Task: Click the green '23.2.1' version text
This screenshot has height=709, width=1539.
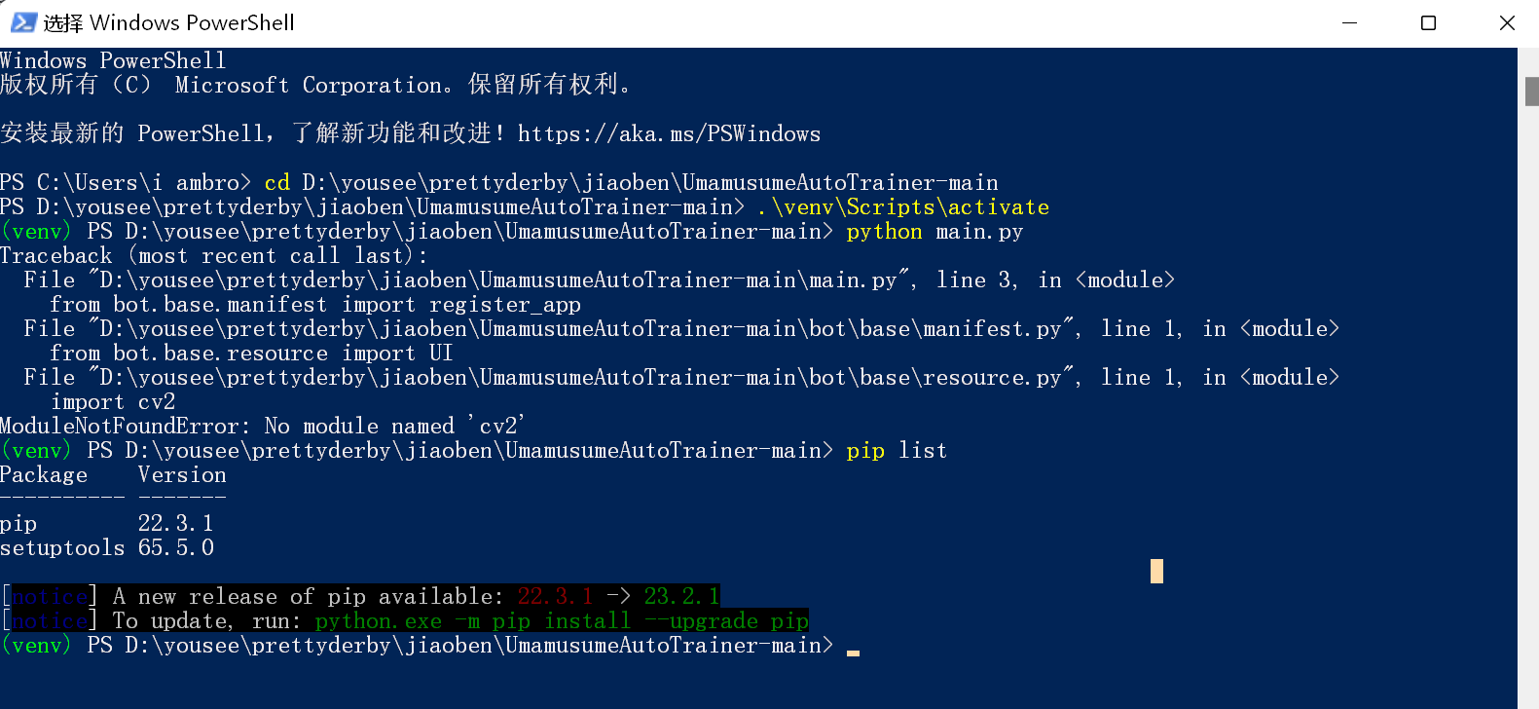Action: 681,596
